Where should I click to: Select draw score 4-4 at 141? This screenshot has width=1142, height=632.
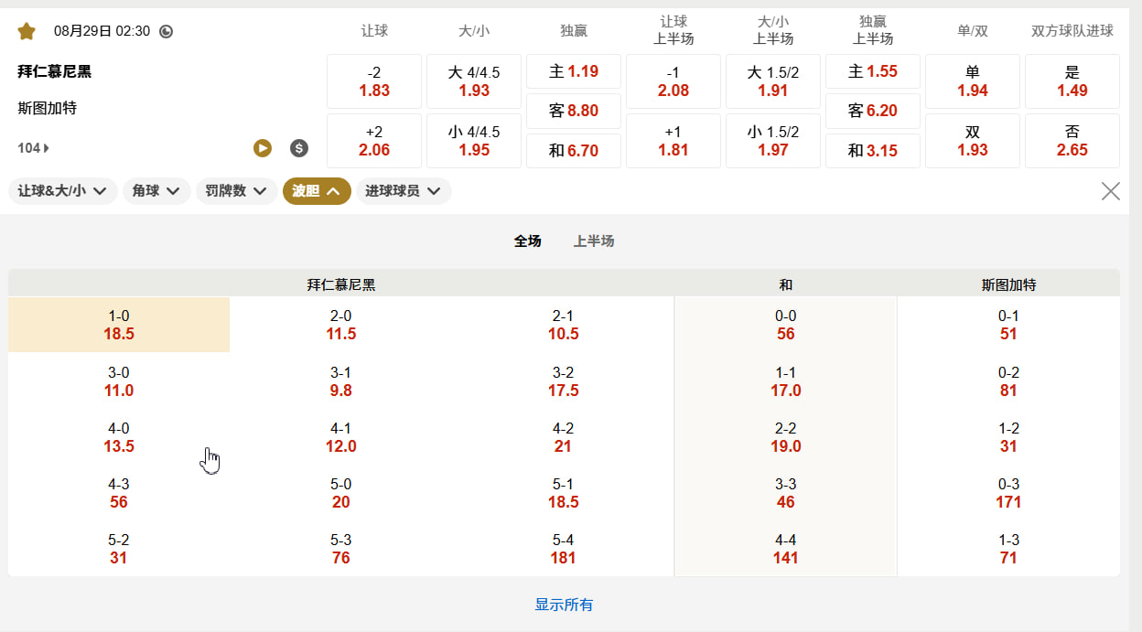(786, 549)
